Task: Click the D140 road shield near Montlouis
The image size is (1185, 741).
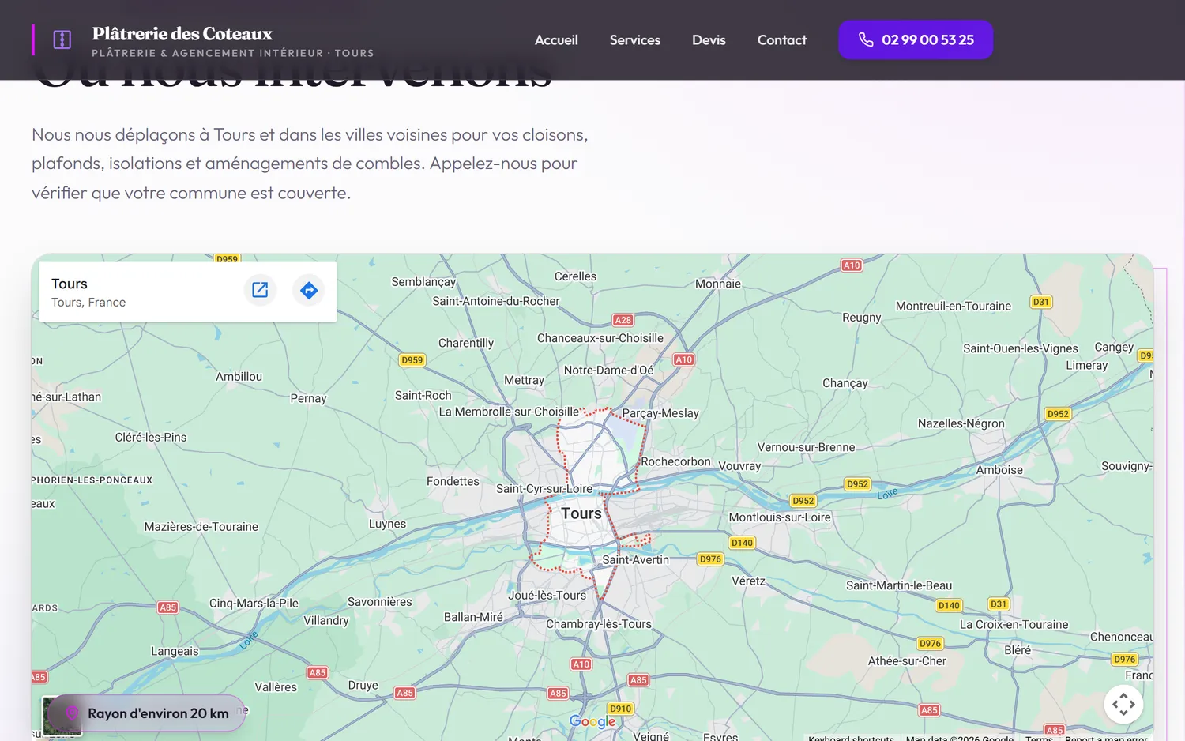Action: point(742,543)
